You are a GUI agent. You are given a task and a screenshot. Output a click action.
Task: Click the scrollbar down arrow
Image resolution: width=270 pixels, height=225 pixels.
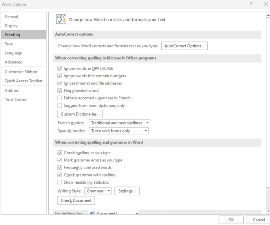coord(268,211)
